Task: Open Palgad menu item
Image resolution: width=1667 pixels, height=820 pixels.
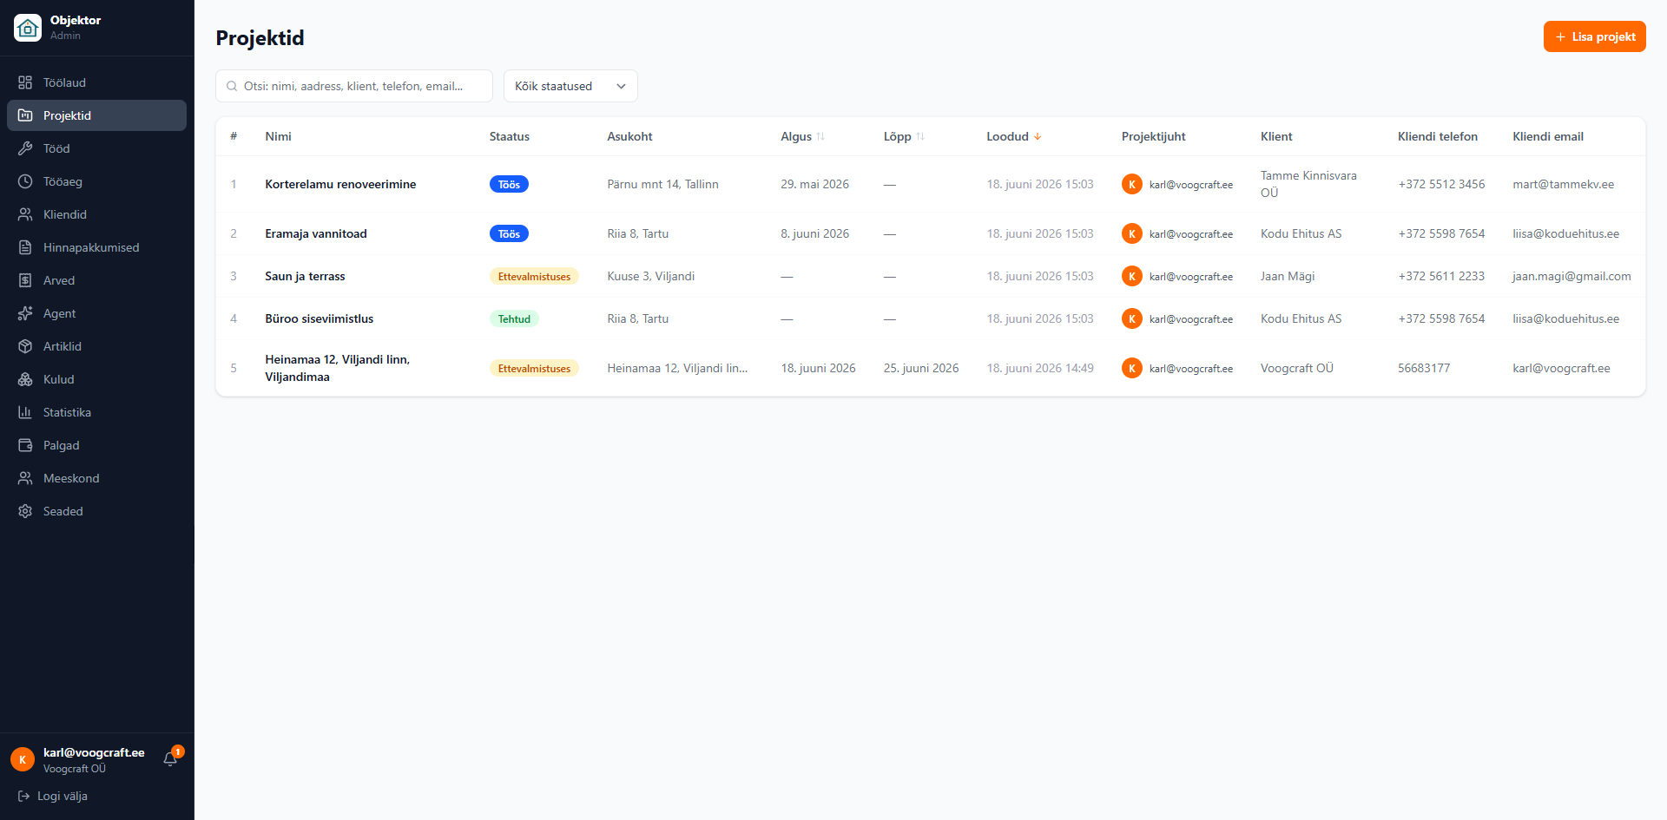Action: click(96, 445)
